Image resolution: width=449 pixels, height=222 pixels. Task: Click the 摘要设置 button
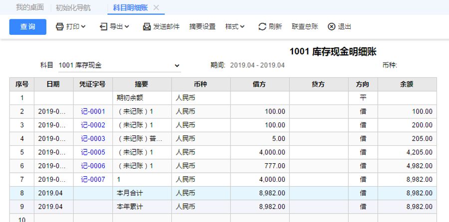click(203, 27)
